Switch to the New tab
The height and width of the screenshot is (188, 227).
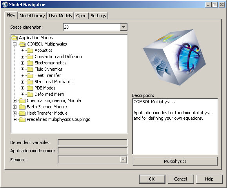(11, 15)
